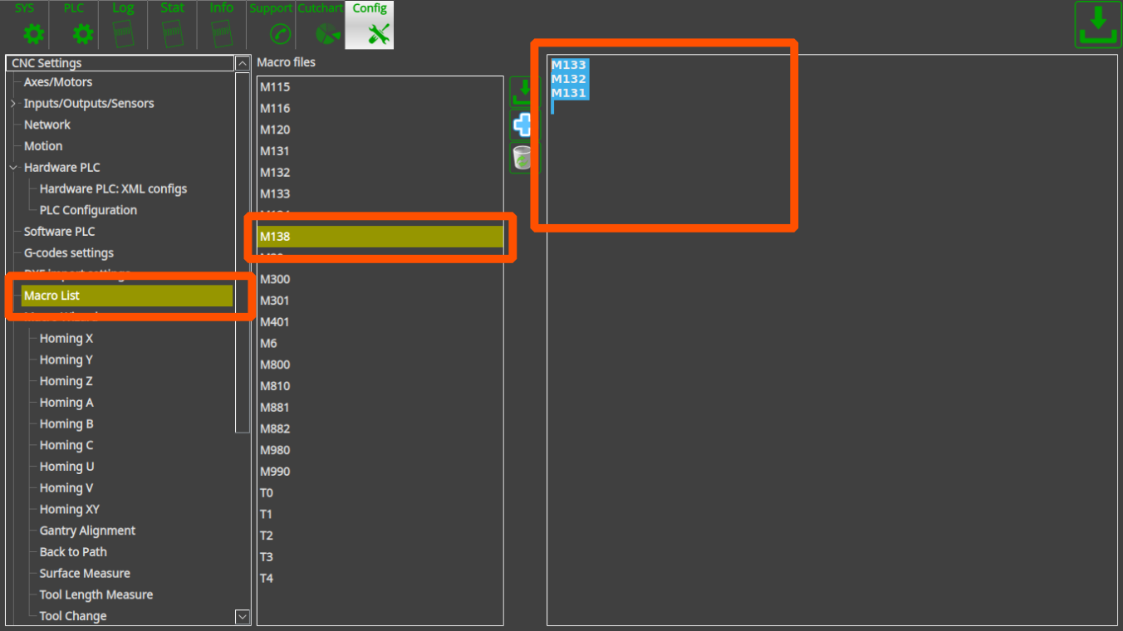Select Gantry Alignment tree item
1123x631 pixels.
(x=87, y=531)
